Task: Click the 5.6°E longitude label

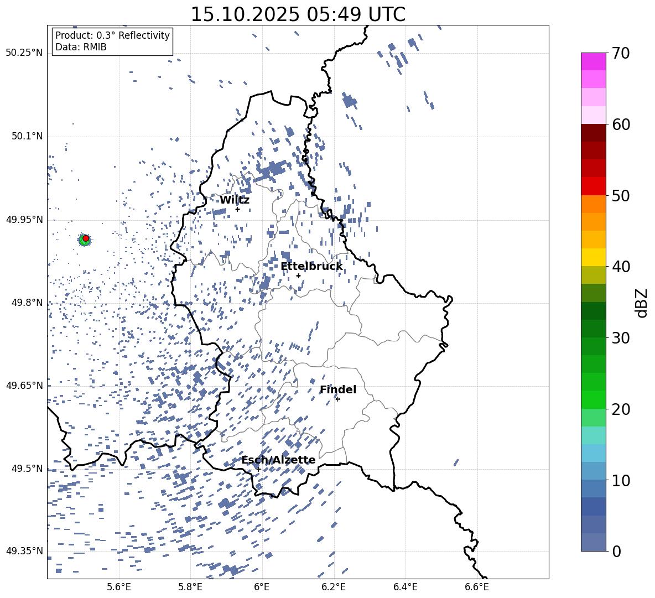Action: tap(119, 587)
